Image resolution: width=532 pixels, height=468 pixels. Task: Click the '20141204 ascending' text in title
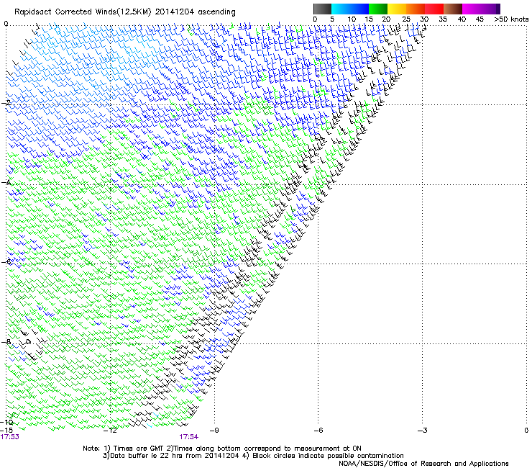click(x=195, y=12)
